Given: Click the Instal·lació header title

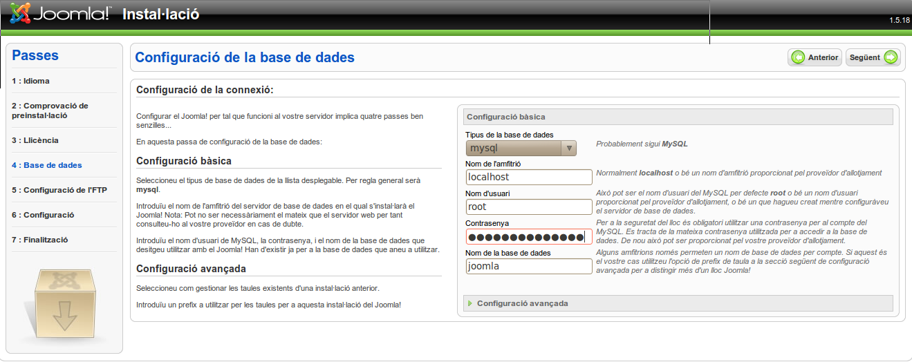Looking at the screenshot, I should (x=160, y=14).
